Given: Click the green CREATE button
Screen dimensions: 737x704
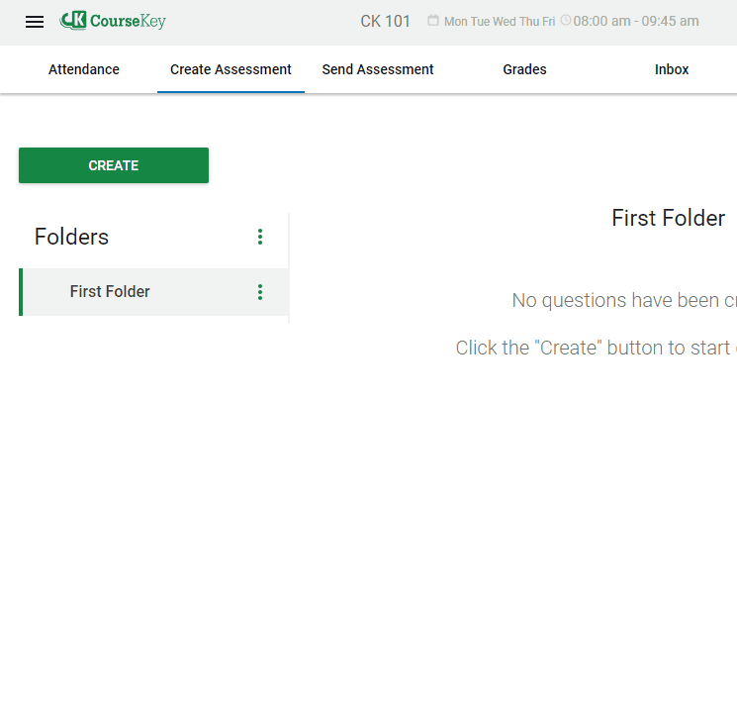Looking at the screenshot, I should coord(114,165).
